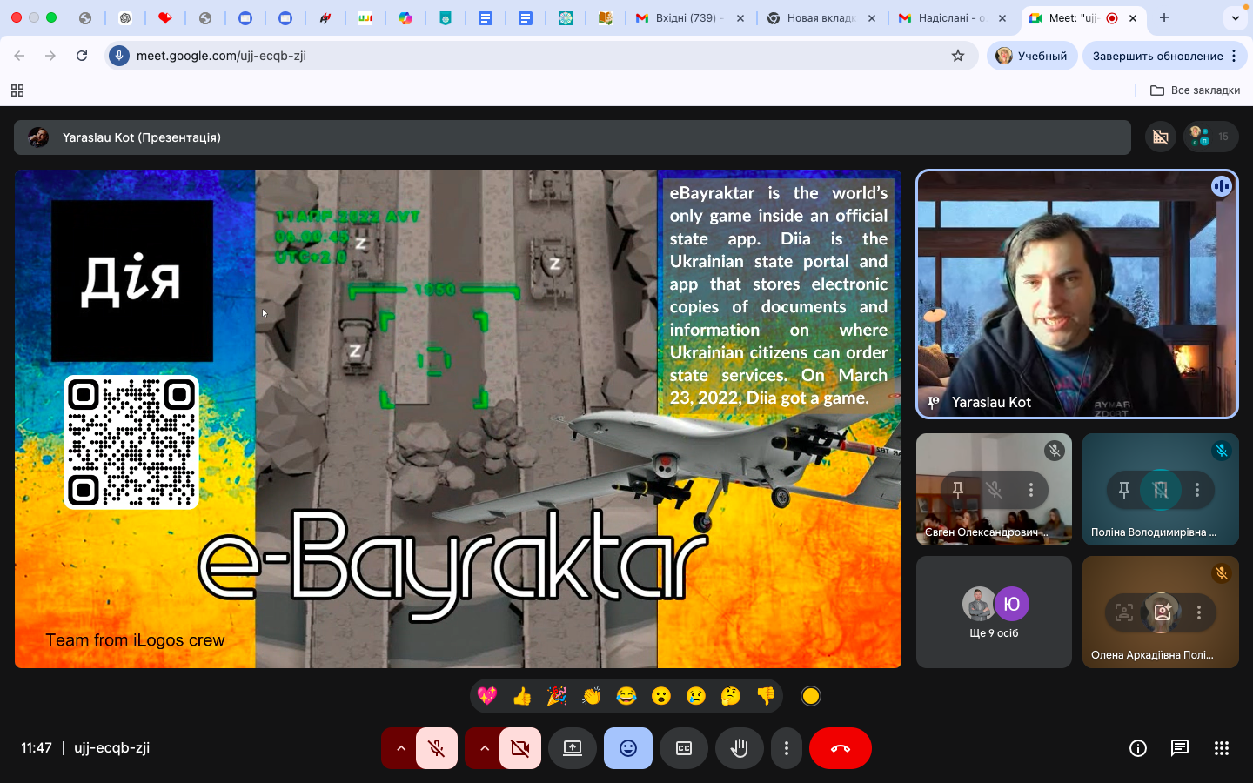This screenshot has width=1253, height=783.
Task: Open the meeting chat panel
Action: point(1180,748)
